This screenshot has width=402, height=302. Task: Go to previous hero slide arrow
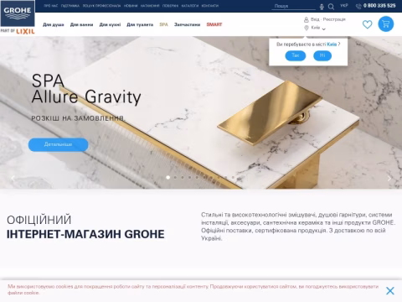tap(13, 178)
